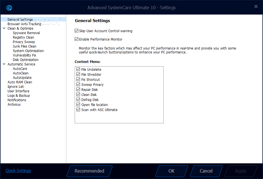263x179 pixels.
Task: Open Logs & Backup settings
Action: coord(19,96)
